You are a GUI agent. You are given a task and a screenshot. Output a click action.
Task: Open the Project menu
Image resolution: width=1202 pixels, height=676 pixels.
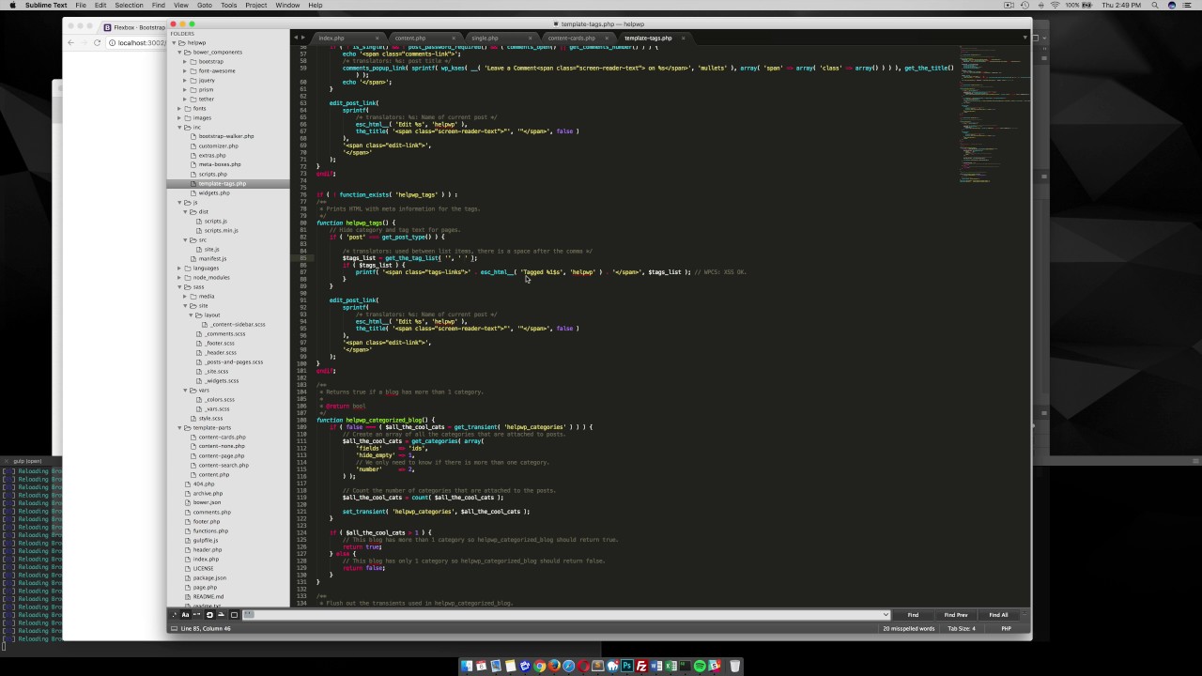click(x=255, y=6)
